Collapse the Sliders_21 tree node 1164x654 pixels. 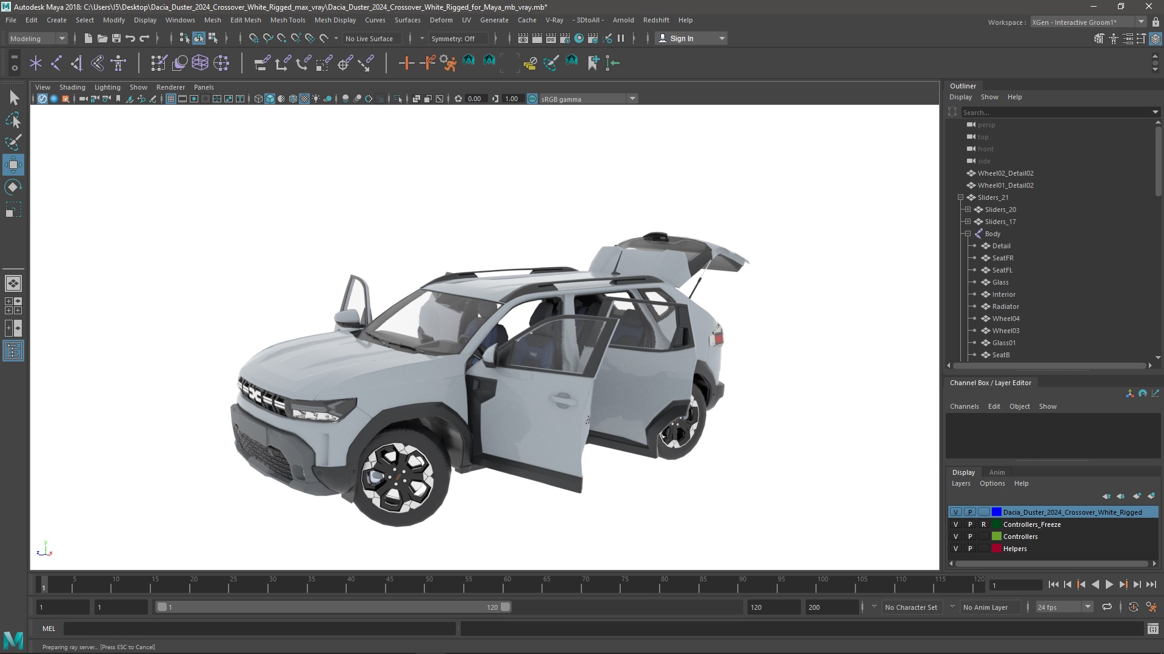pyautogui.click(x=961, y=197)
